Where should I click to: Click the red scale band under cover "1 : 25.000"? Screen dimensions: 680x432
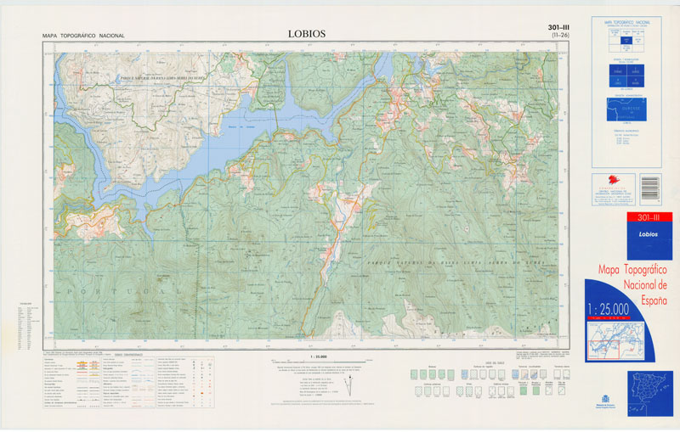(609, 318)
